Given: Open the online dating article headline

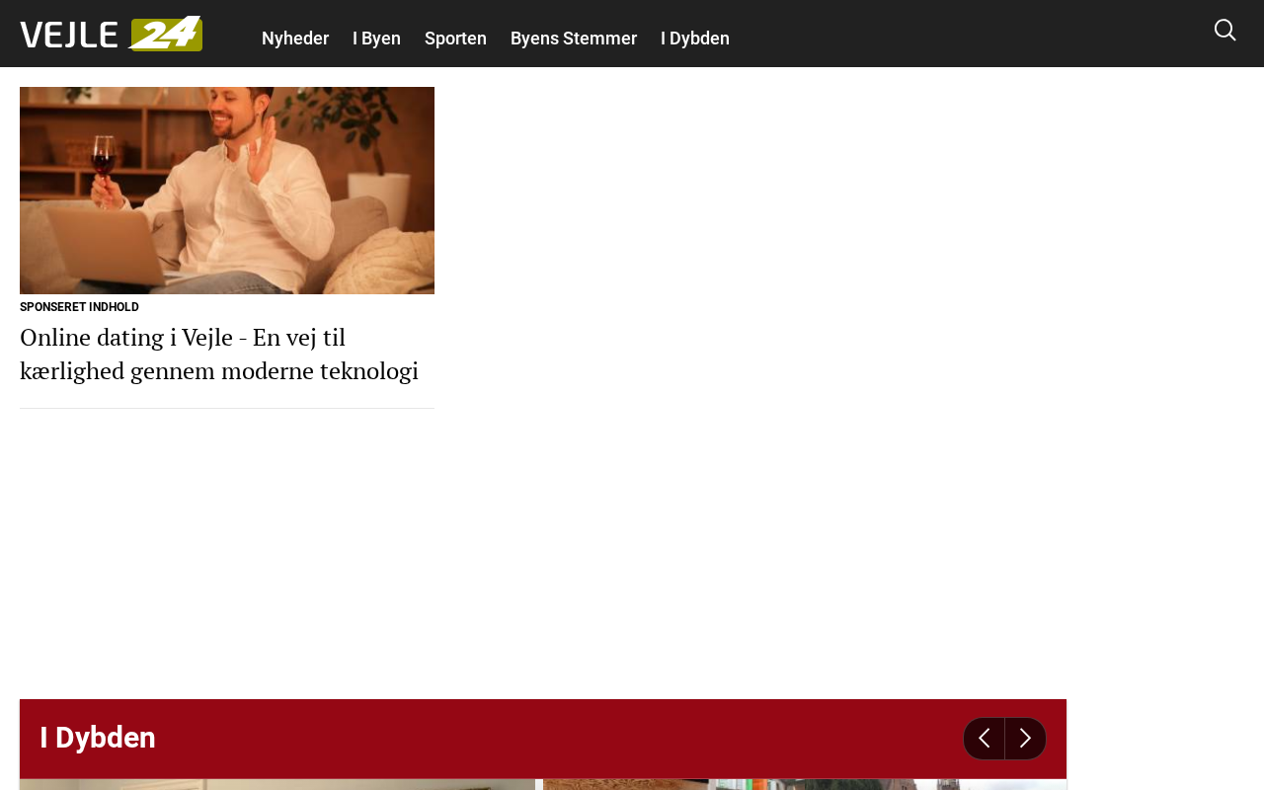Looking at the screenshot, I should click(x=218, y=354).
